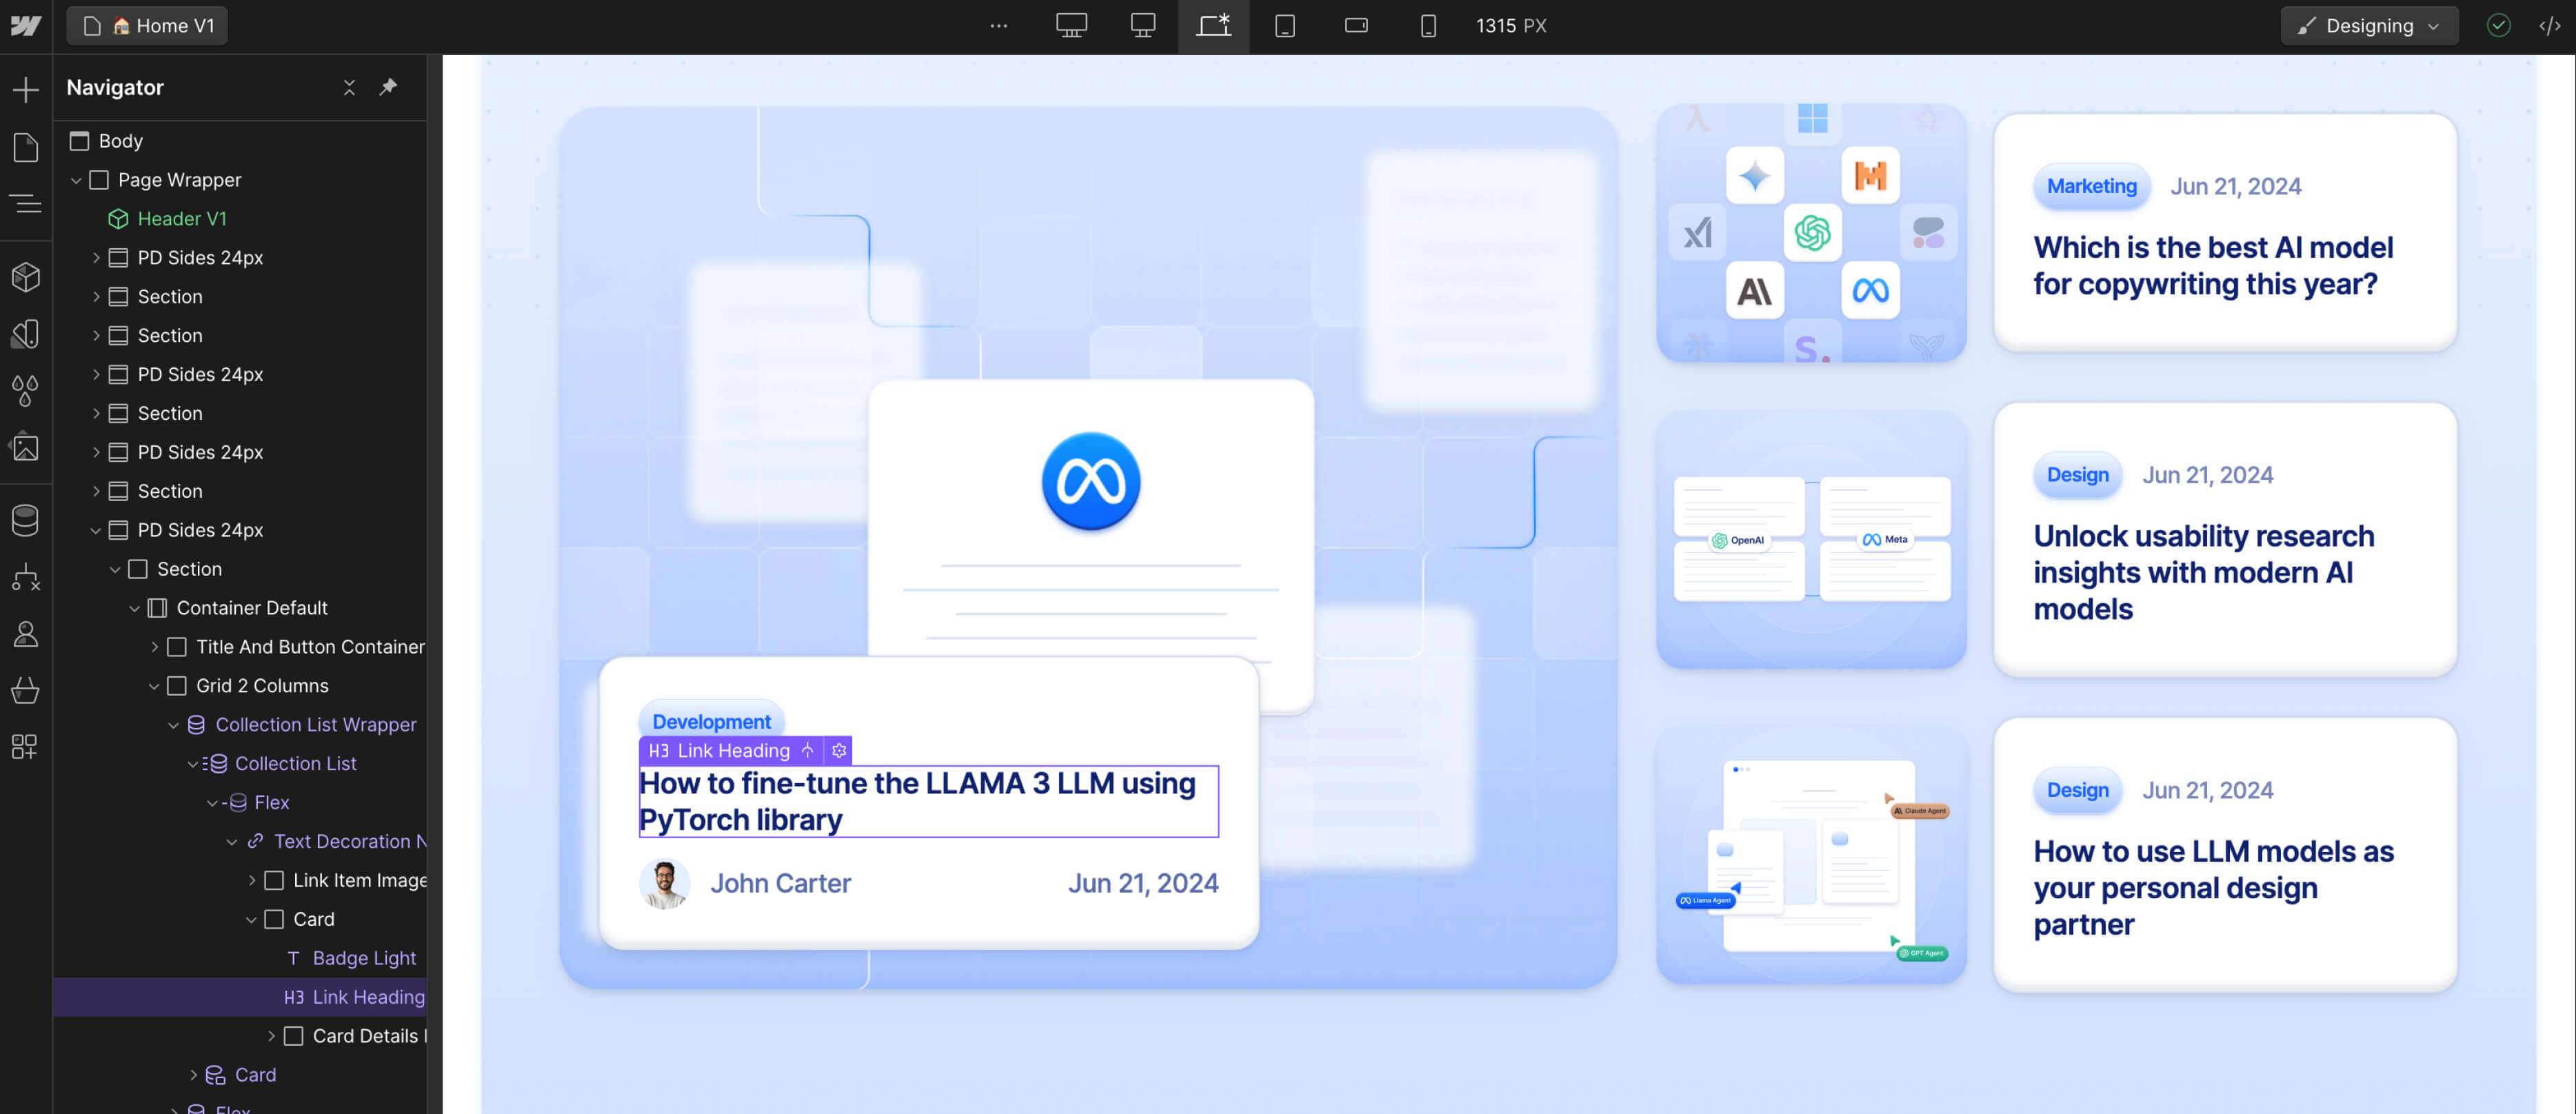
Task: Click the LLM agents design thumbnail
Action: coord(1811,856)
